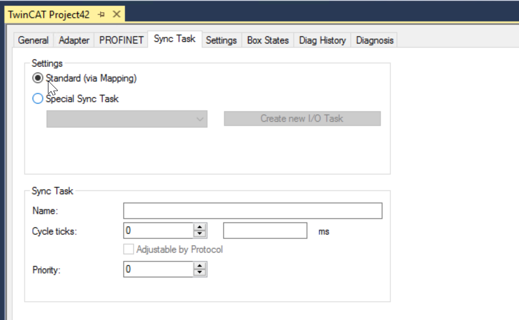
Task: Click the TwinCAT Project42 tab title
Action: click(x=48, y=14)
